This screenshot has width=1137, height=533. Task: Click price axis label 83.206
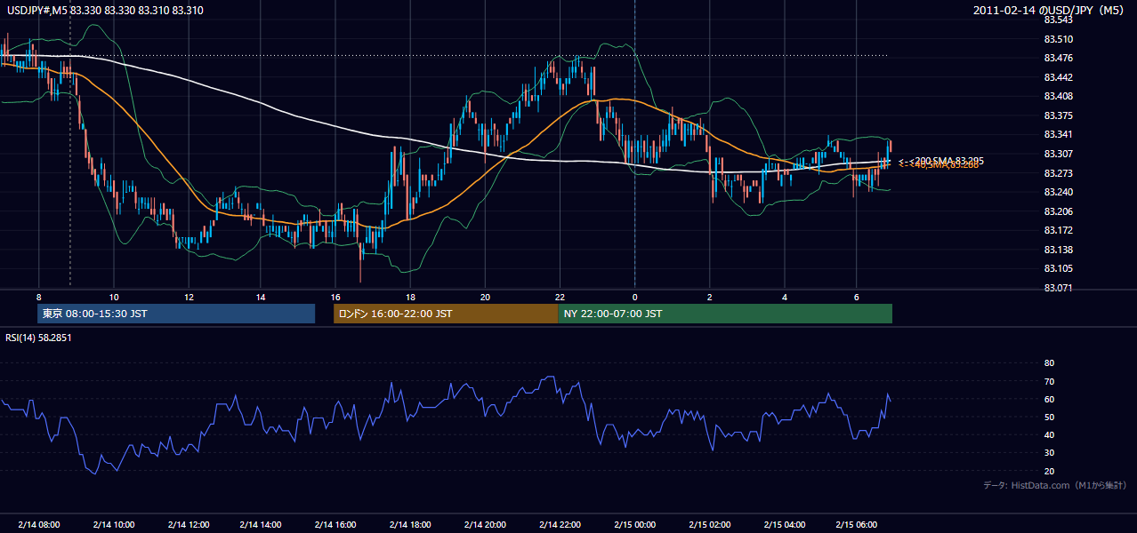coord(1058,211)
